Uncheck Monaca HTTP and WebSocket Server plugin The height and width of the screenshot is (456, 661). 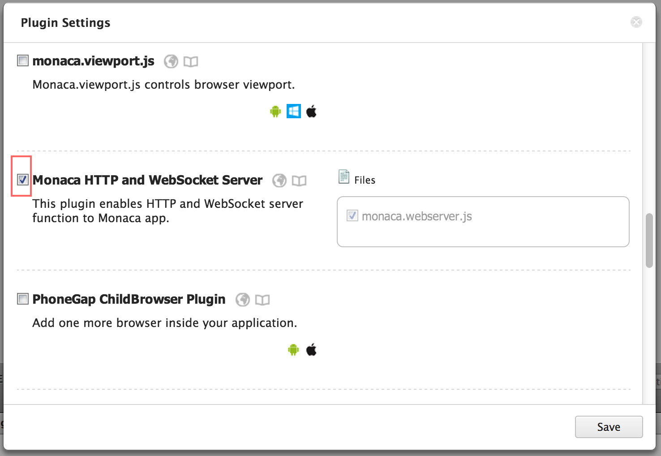tap(23, 180)
